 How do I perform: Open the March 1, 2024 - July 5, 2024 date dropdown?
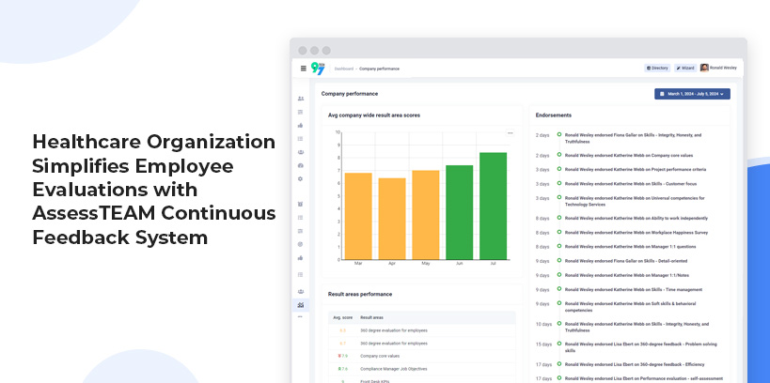coord(692,94)
